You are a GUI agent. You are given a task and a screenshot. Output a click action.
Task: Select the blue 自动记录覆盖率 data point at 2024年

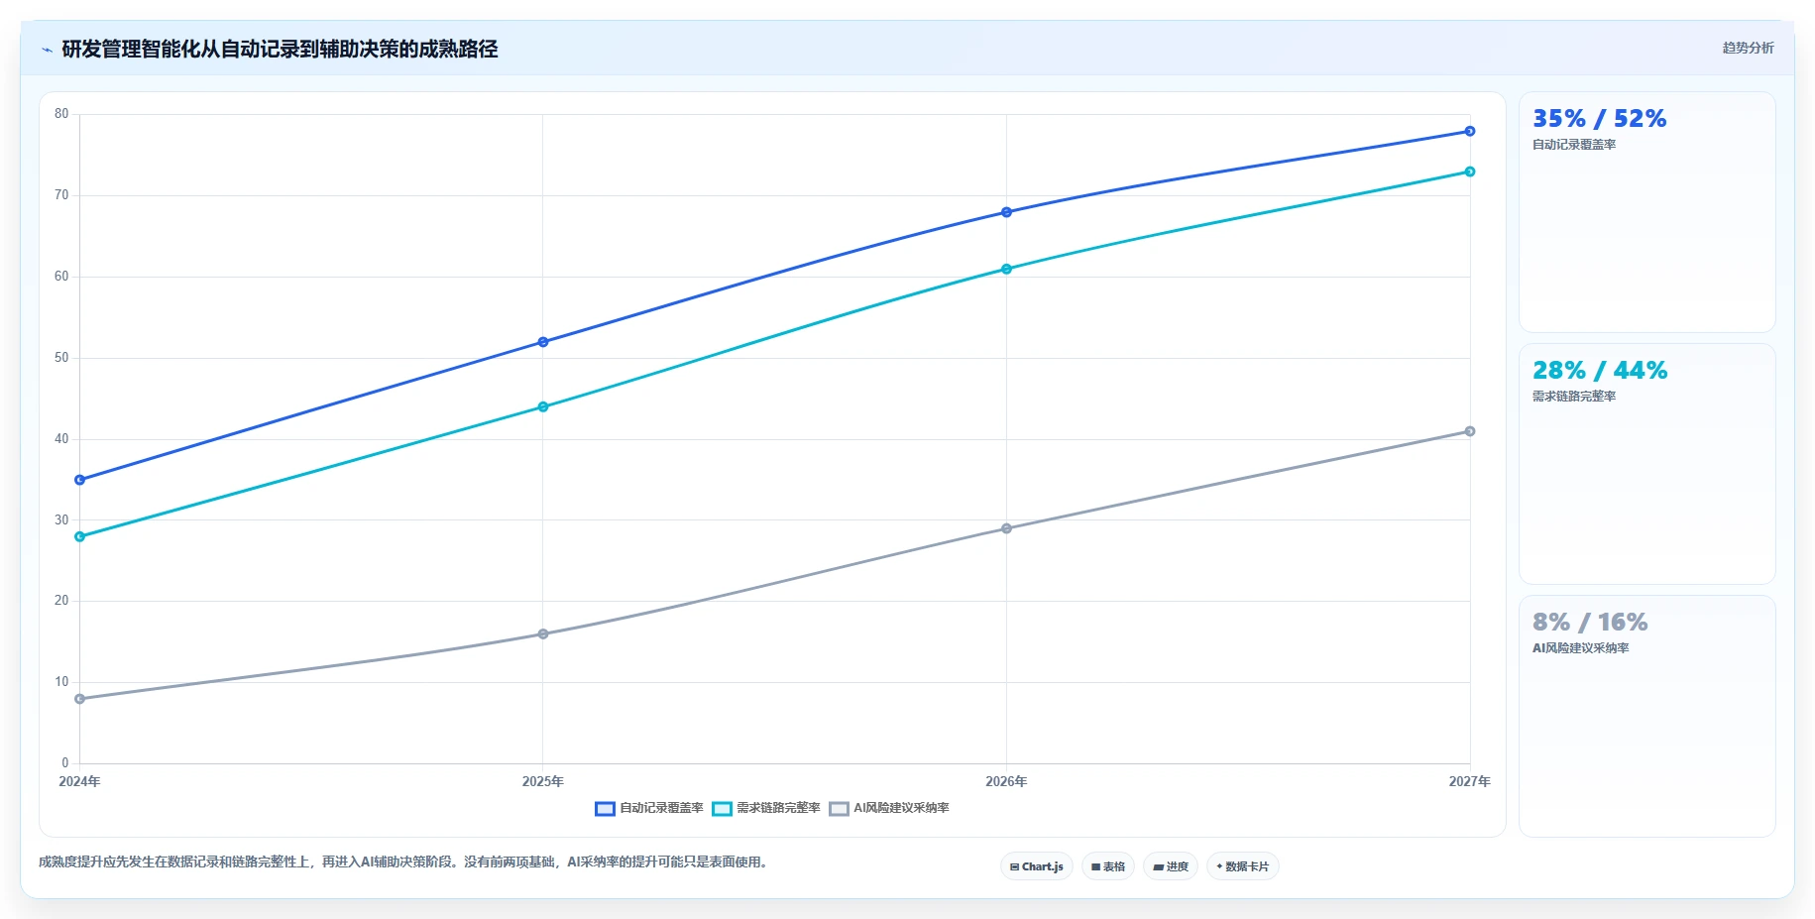[80, 480]
